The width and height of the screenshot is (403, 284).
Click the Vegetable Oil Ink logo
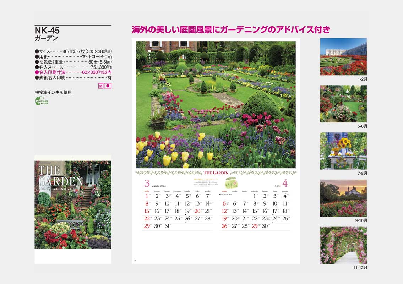pyautogui.click(x=42, y=101)
